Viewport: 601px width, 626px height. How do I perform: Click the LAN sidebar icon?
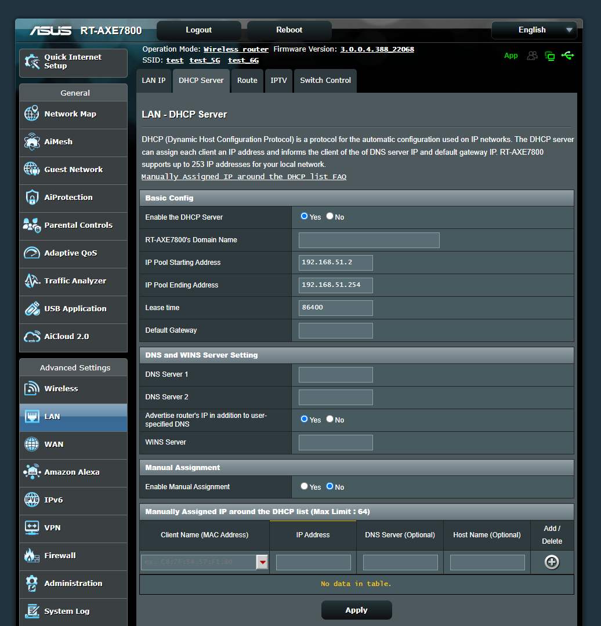click(x=32, y=416)
